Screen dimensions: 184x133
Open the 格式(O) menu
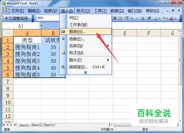pyautogui.click(x=83, y=11)
